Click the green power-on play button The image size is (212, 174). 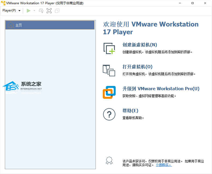click(28, 11)
